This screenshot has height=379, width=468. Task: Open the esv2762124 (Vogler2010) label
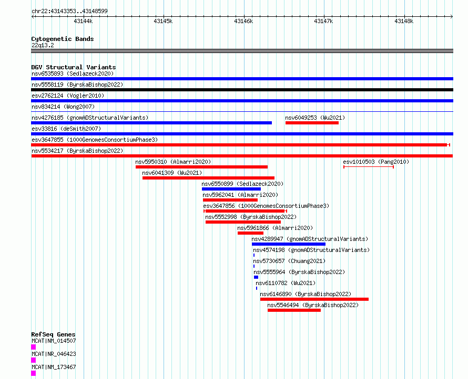tap(68, 96)
